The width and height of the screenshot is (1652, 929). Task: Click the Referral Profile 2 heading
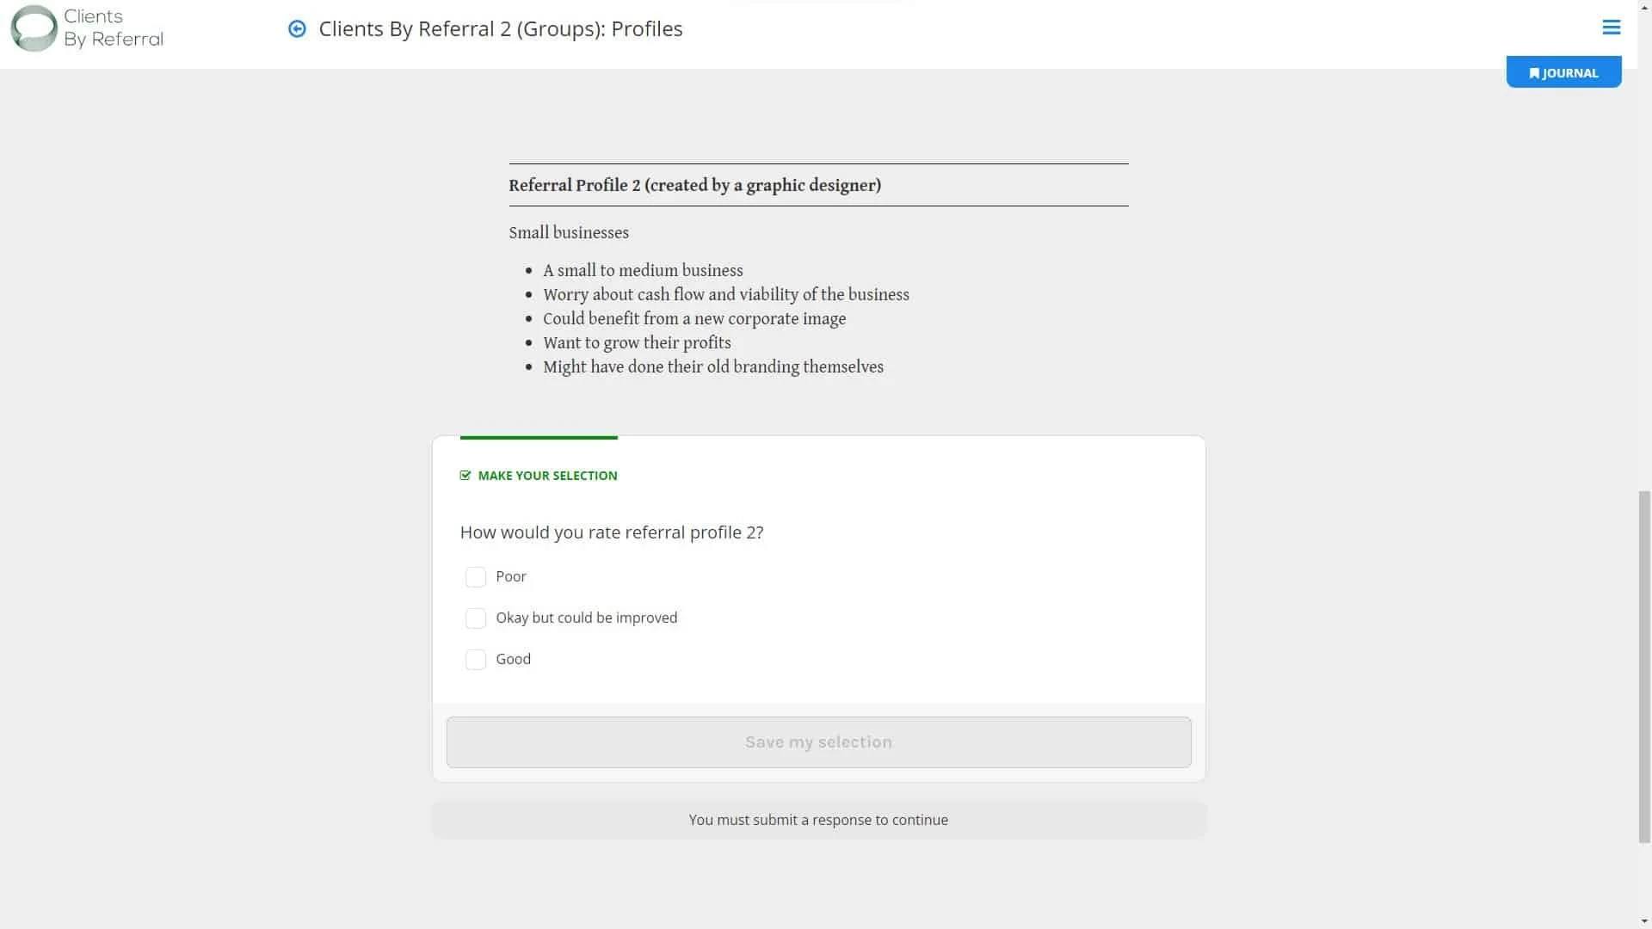[694, 185]
